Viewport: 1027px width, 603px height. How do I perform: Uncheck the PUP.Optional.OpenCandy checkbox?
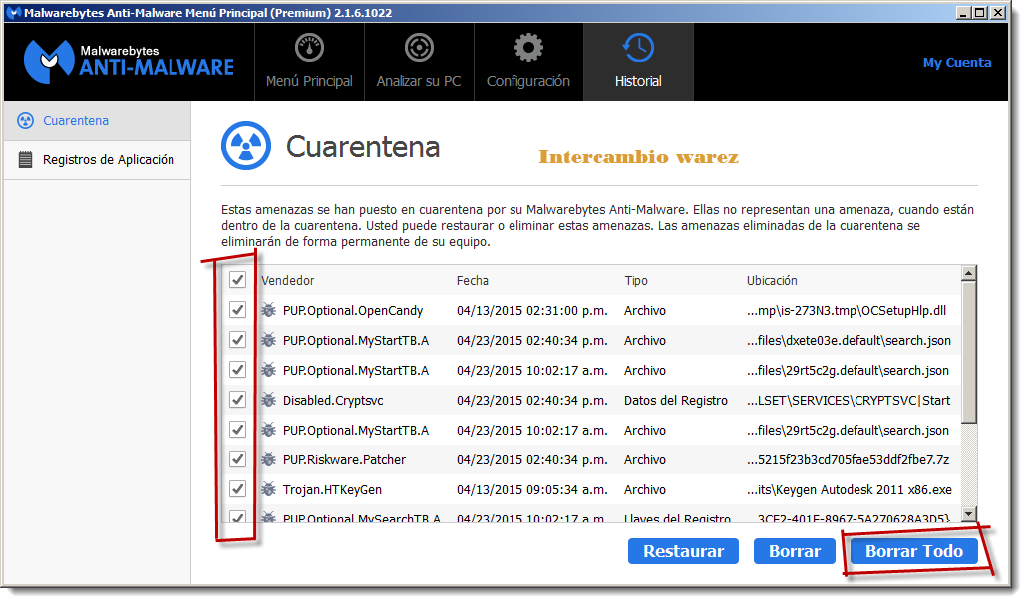click(x=237, y=310)
